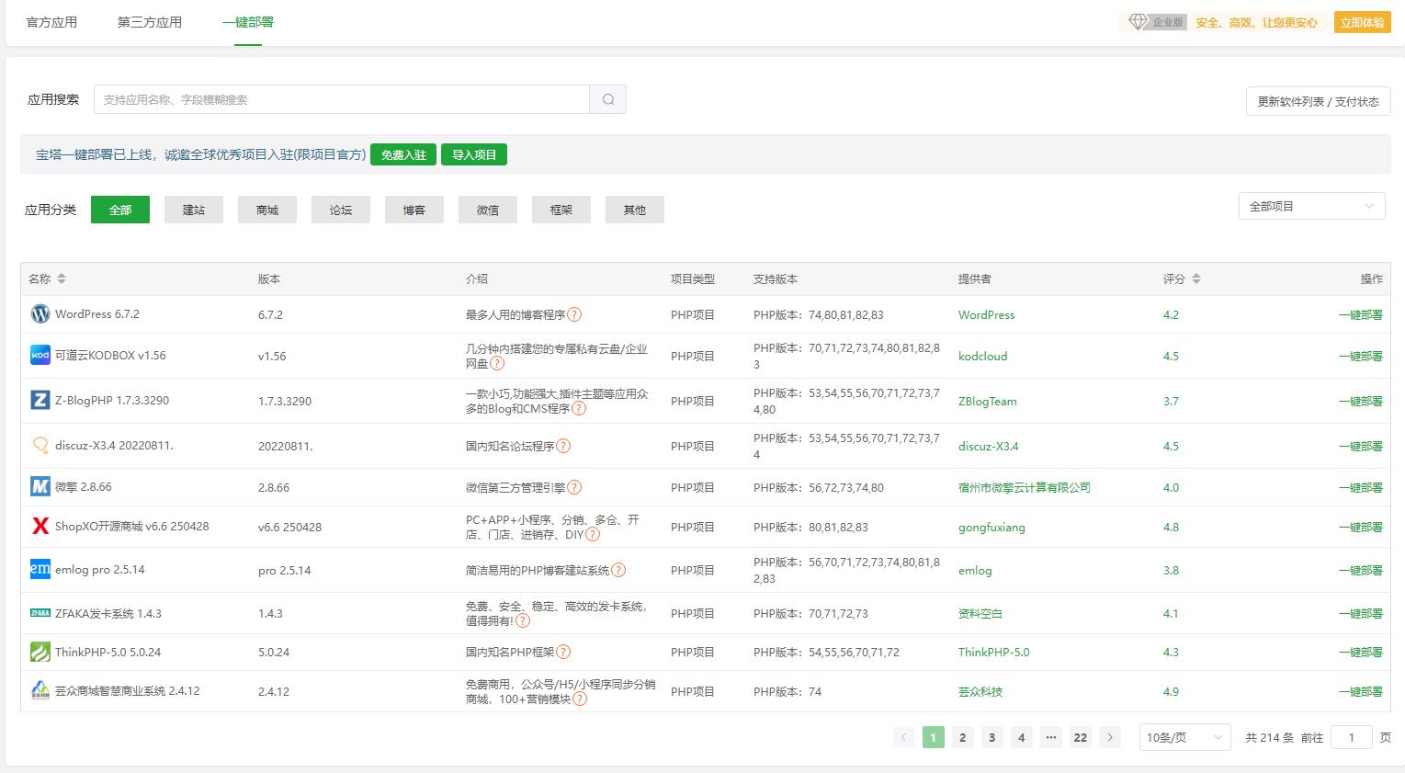Click the 芸众商城 app icon
The height and width of the screenshot is (773, 1405).
coord(40,690)
